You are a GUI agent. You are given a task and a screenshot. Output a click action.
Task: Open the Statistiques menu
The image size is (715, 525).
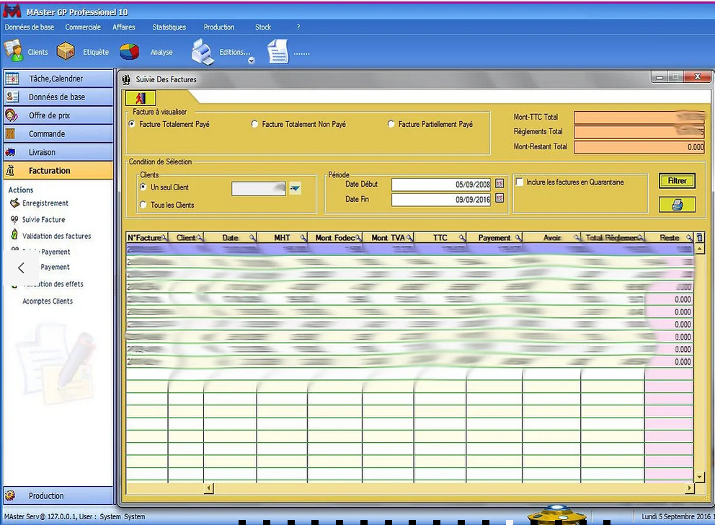pos(169,27)
